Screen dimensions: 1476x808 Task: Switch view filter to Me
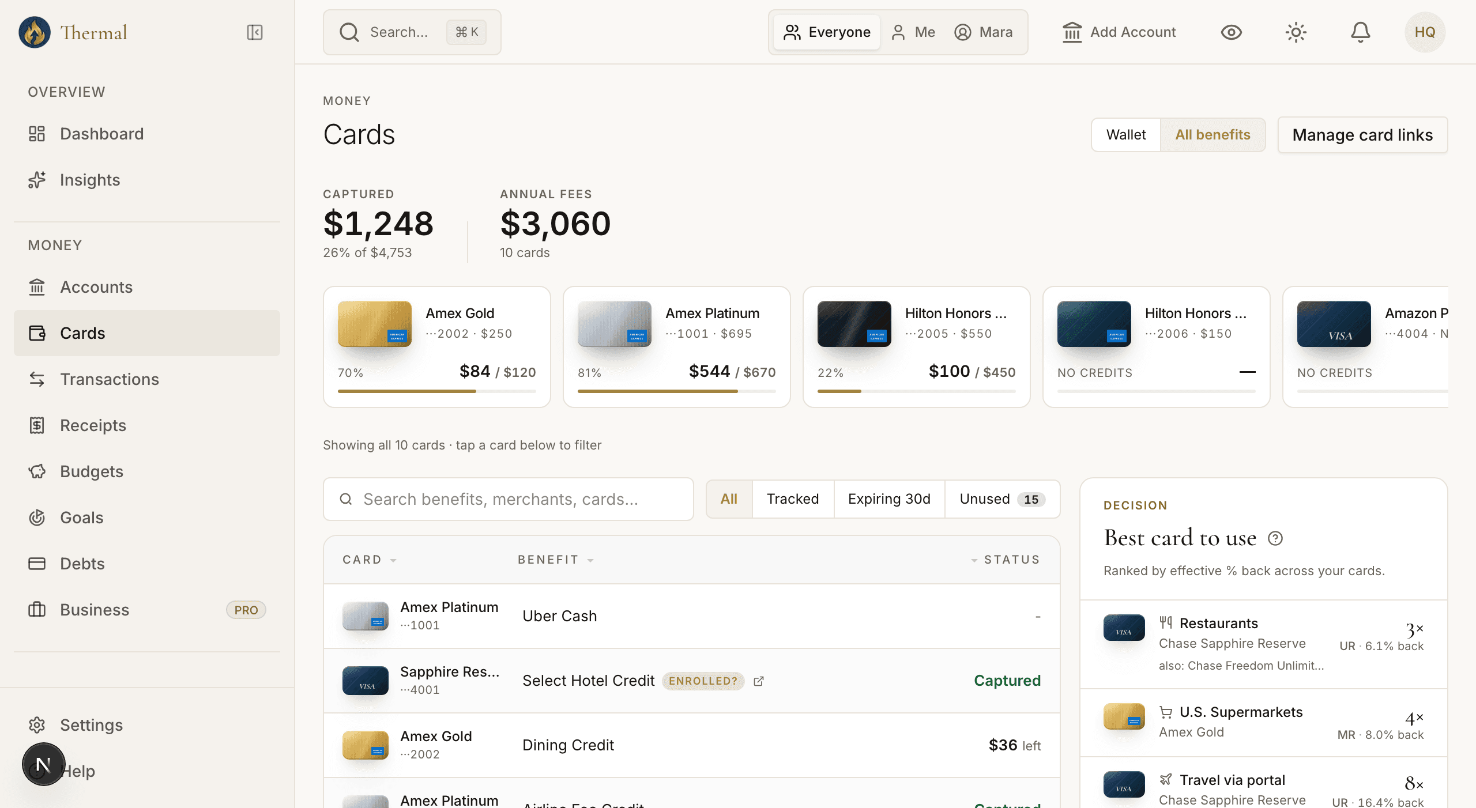(x=913, y=32)
